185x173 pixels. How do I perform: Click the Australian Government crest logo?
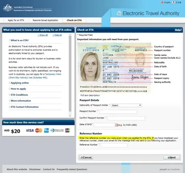point(8,8)
